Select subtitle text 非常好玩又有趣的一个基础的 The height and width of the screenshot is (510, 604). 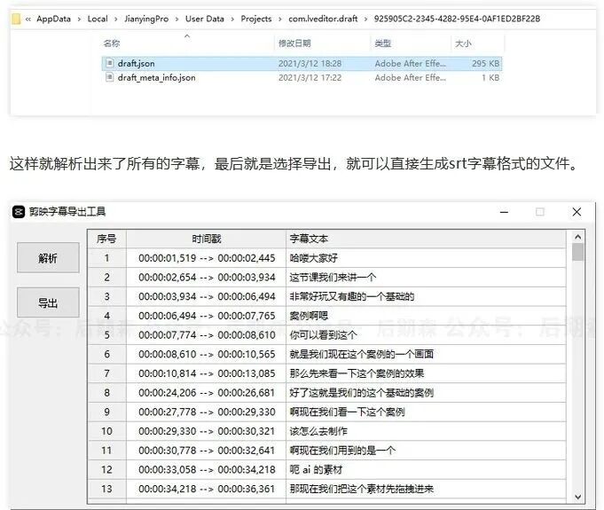pos(352,296)
